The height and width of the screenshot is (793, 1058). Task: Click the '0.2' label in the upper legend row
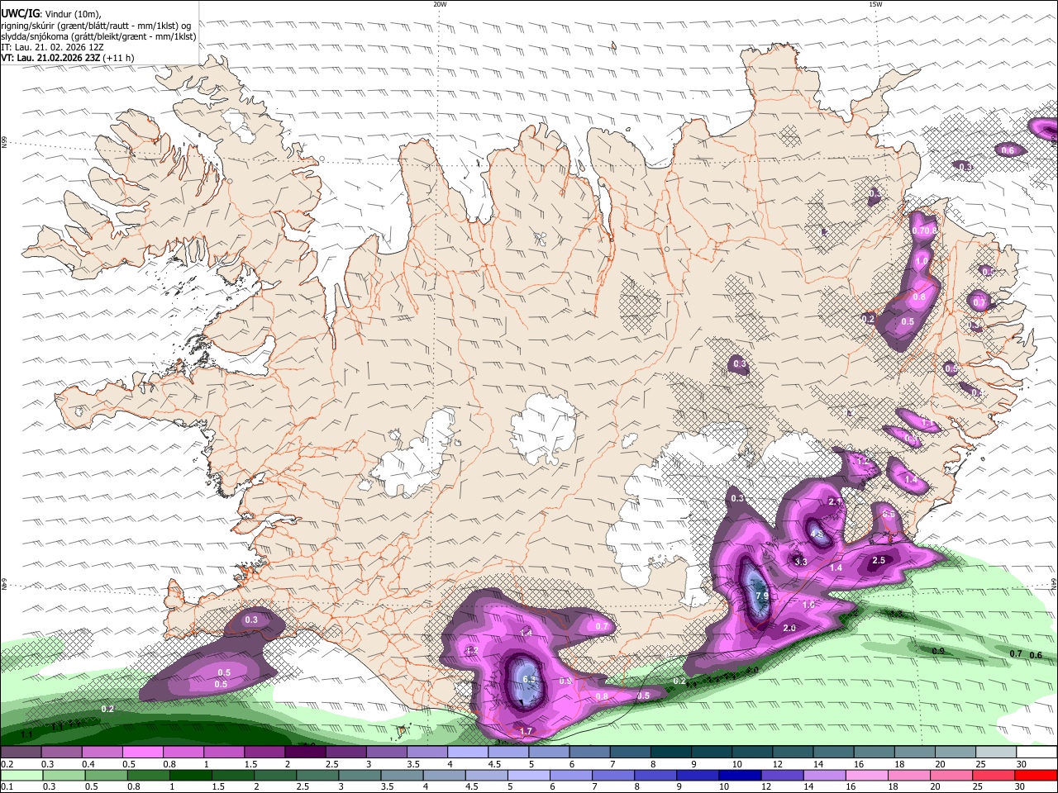click(7, 764)
